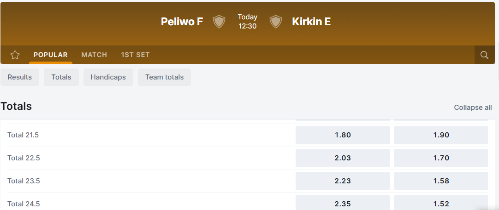Viewport: 499px width, 210px height.
Task: Pick odds 2.03 for Total 22.5
Action: tap(343, 158)
